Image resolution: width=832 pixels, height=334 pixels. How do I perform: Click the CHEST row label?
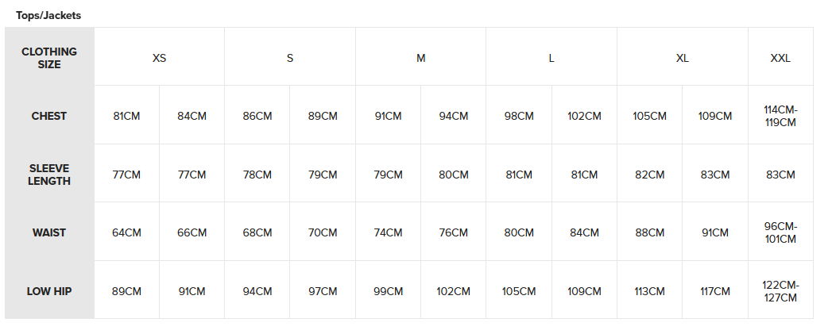pyautogui.click(x=49, y=116)
